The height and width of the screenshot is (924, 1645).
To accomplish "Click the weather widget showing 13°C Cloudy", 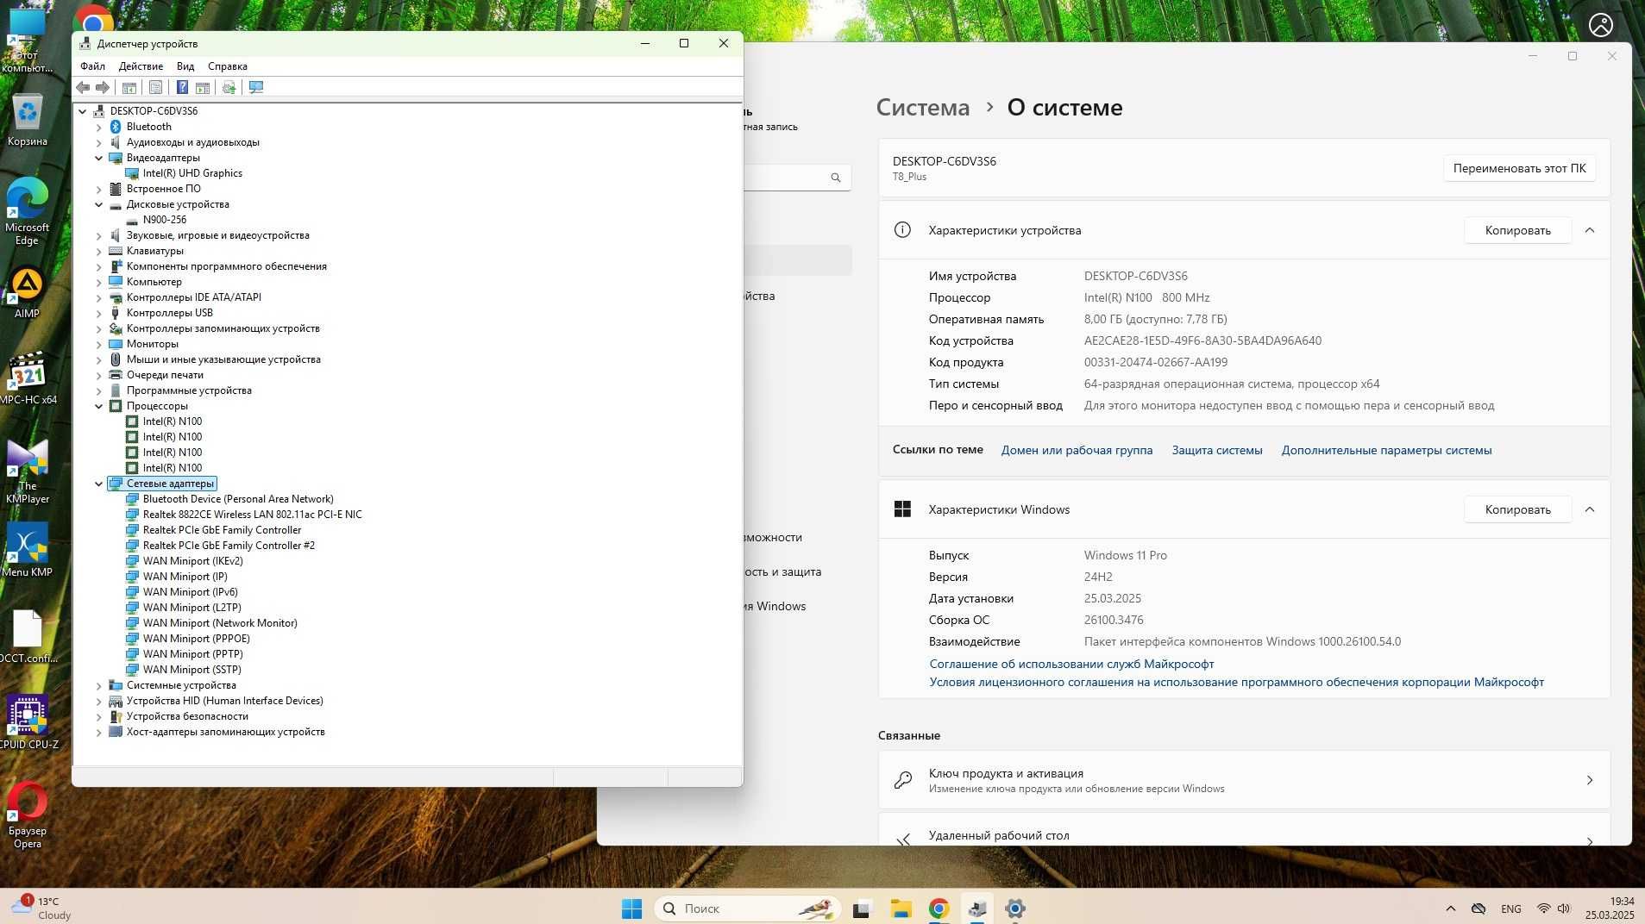I will (x=41, y=908).
